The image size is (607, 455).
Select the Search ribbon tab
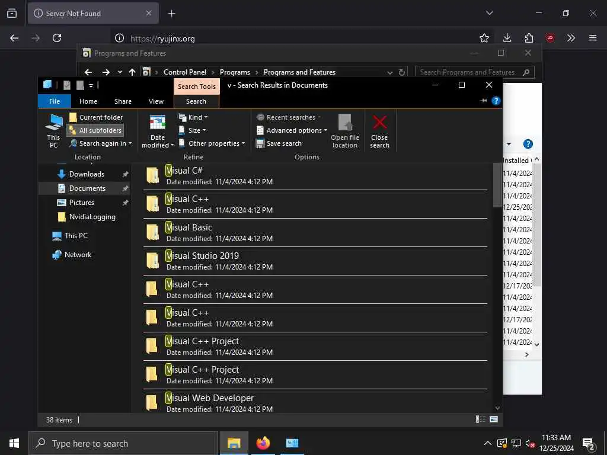point(196,101)
